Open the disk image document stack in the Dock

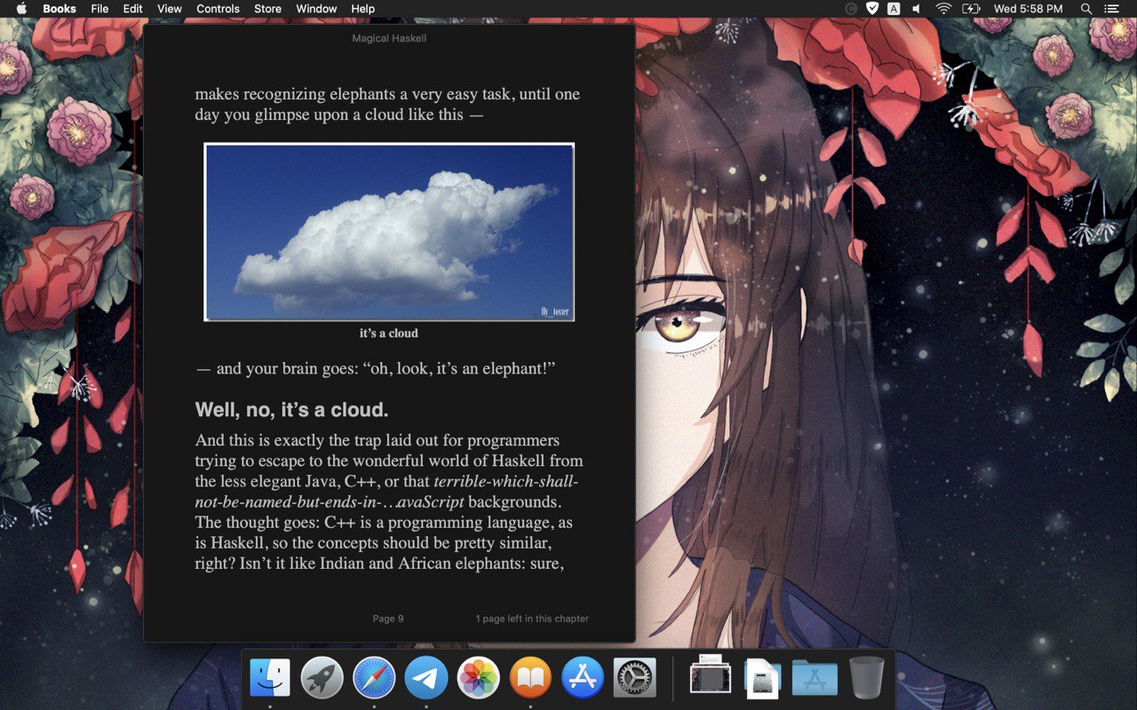[x=762, y=678]
